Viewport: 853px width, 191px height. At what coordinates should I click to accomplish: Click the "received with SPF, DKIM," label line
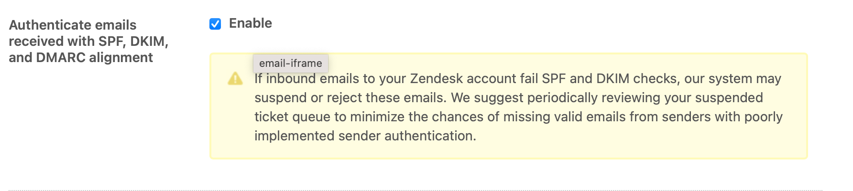88,41
